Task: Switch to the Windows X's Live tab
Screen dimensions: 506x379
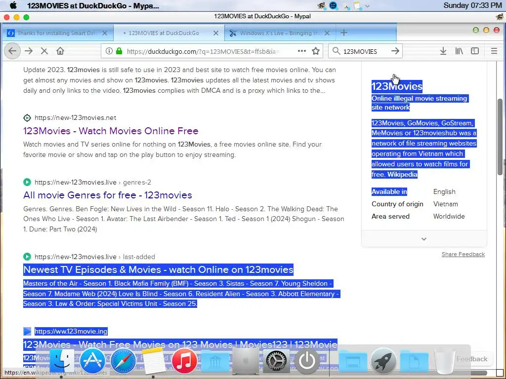Action: [x=280, y=33]
